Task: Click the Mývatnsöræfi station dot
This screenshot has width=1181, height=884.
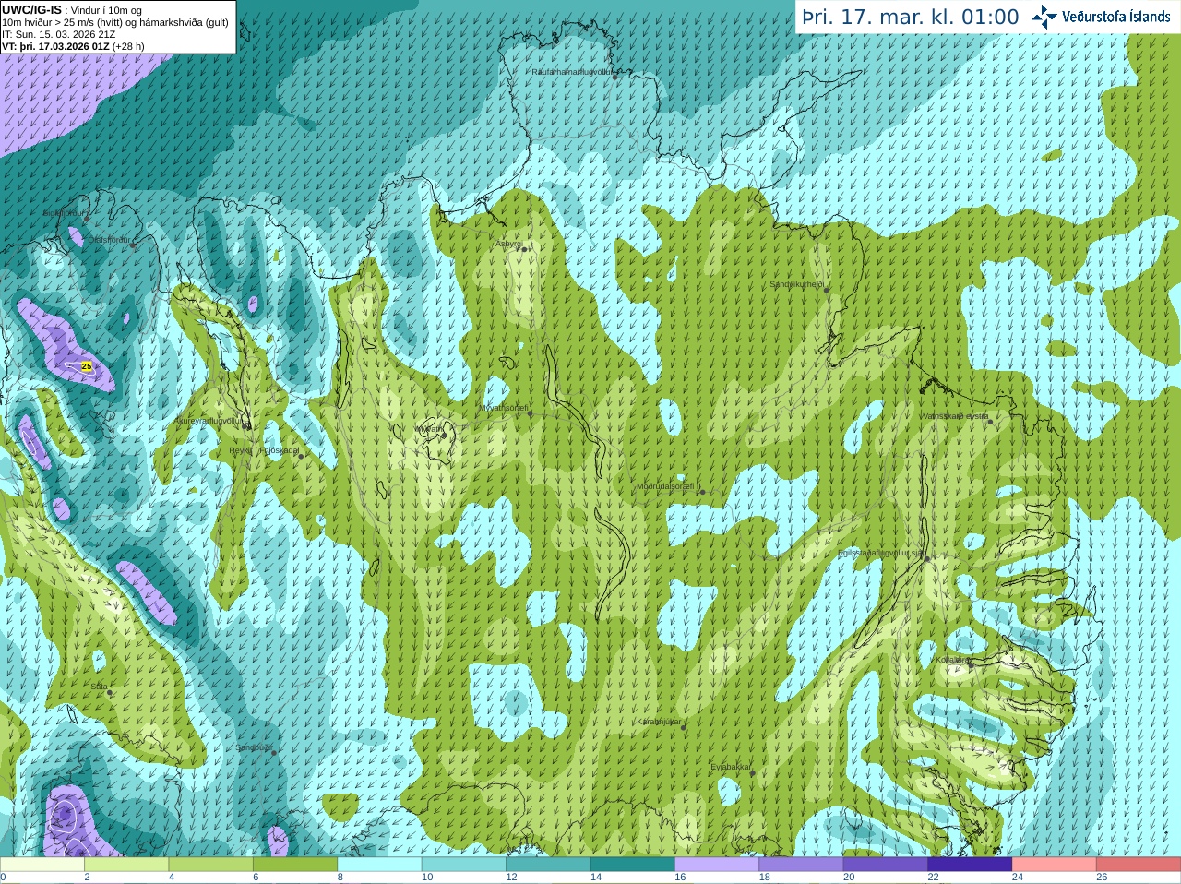Action: click(x=530, y=413)
